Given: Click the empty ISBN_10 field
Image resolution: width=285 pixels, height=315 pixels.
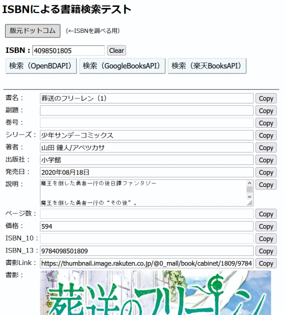Looking at the screenshot, I should pyautogui.click(x=146, y=239).
